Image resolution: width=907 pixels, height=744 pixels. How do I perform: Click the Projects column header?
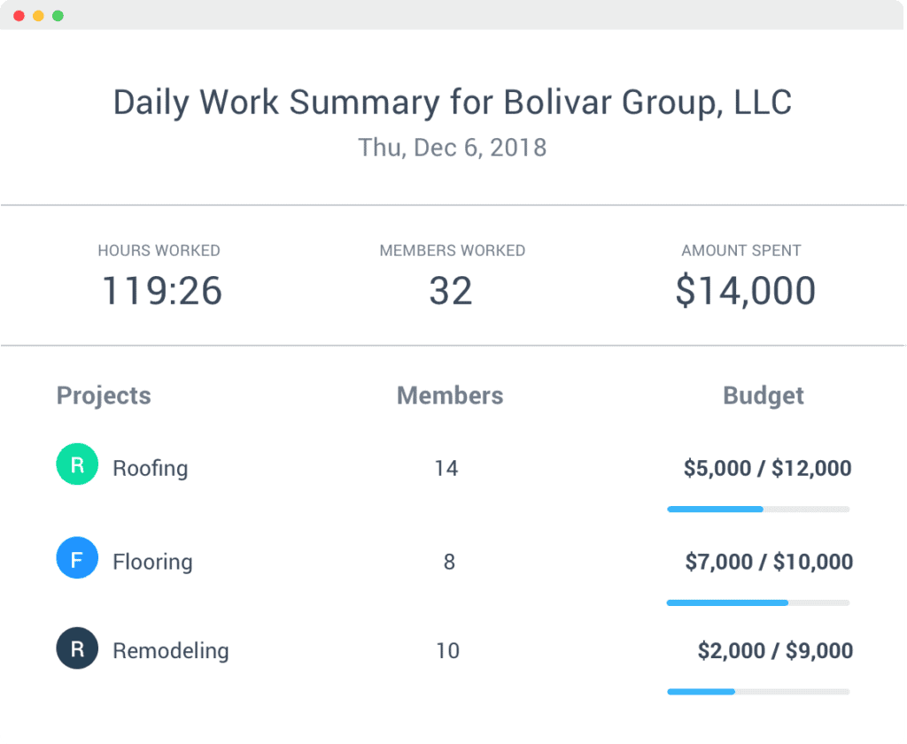[x=103, y=395]
